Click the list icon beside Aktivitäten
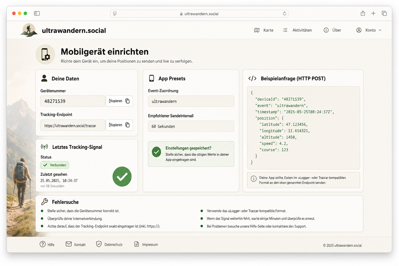This screenshot has width=399, height=266. click(x=285, y=30)
